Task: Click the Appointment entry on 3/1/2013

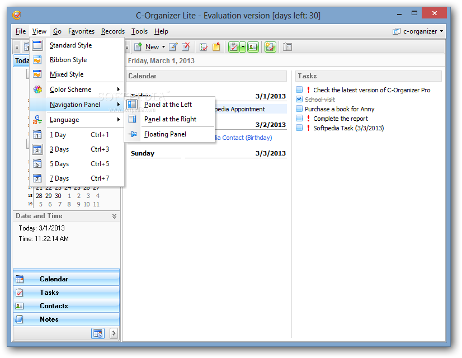Action: point(251,109)
